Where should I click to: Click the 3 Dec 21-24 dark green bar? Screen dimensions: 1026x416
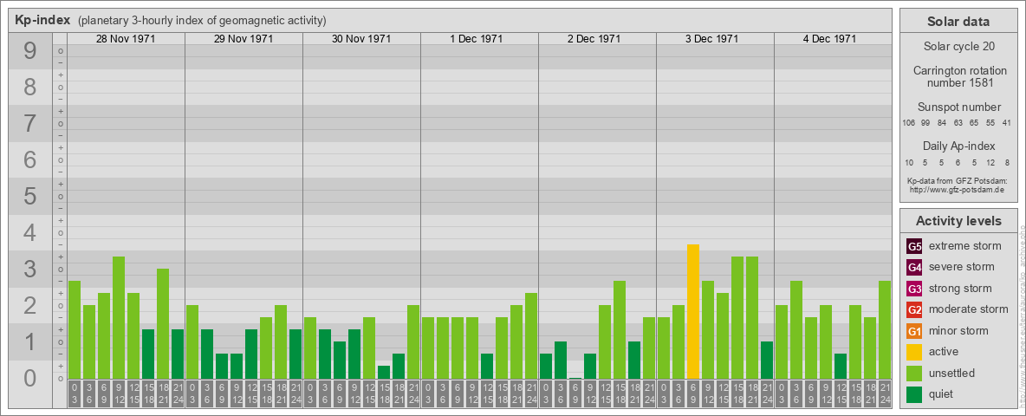click(766, 360)
